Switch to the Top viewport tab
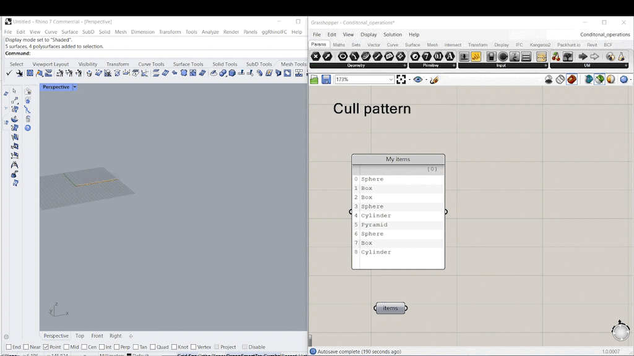The width and height of the screenshot is (634, 356). click(80, 336)
